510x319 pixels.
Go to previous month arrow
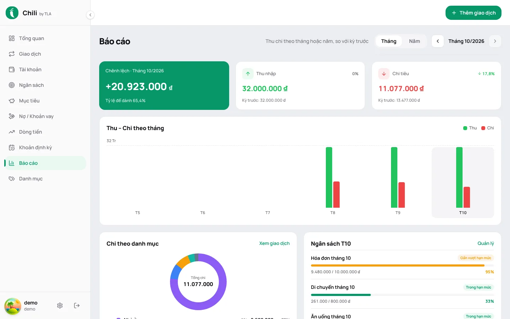(x=438, y=41)
